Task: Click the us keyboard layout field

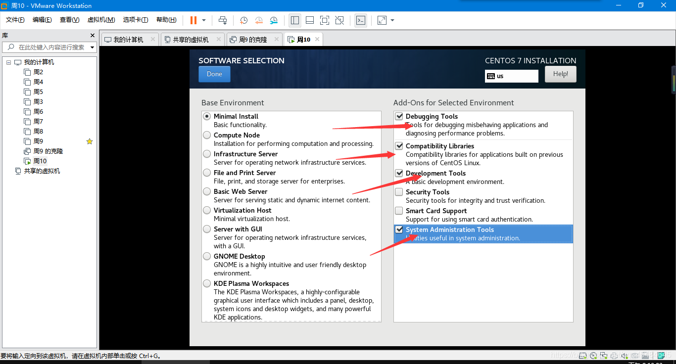Action: [x=511, y=76]
